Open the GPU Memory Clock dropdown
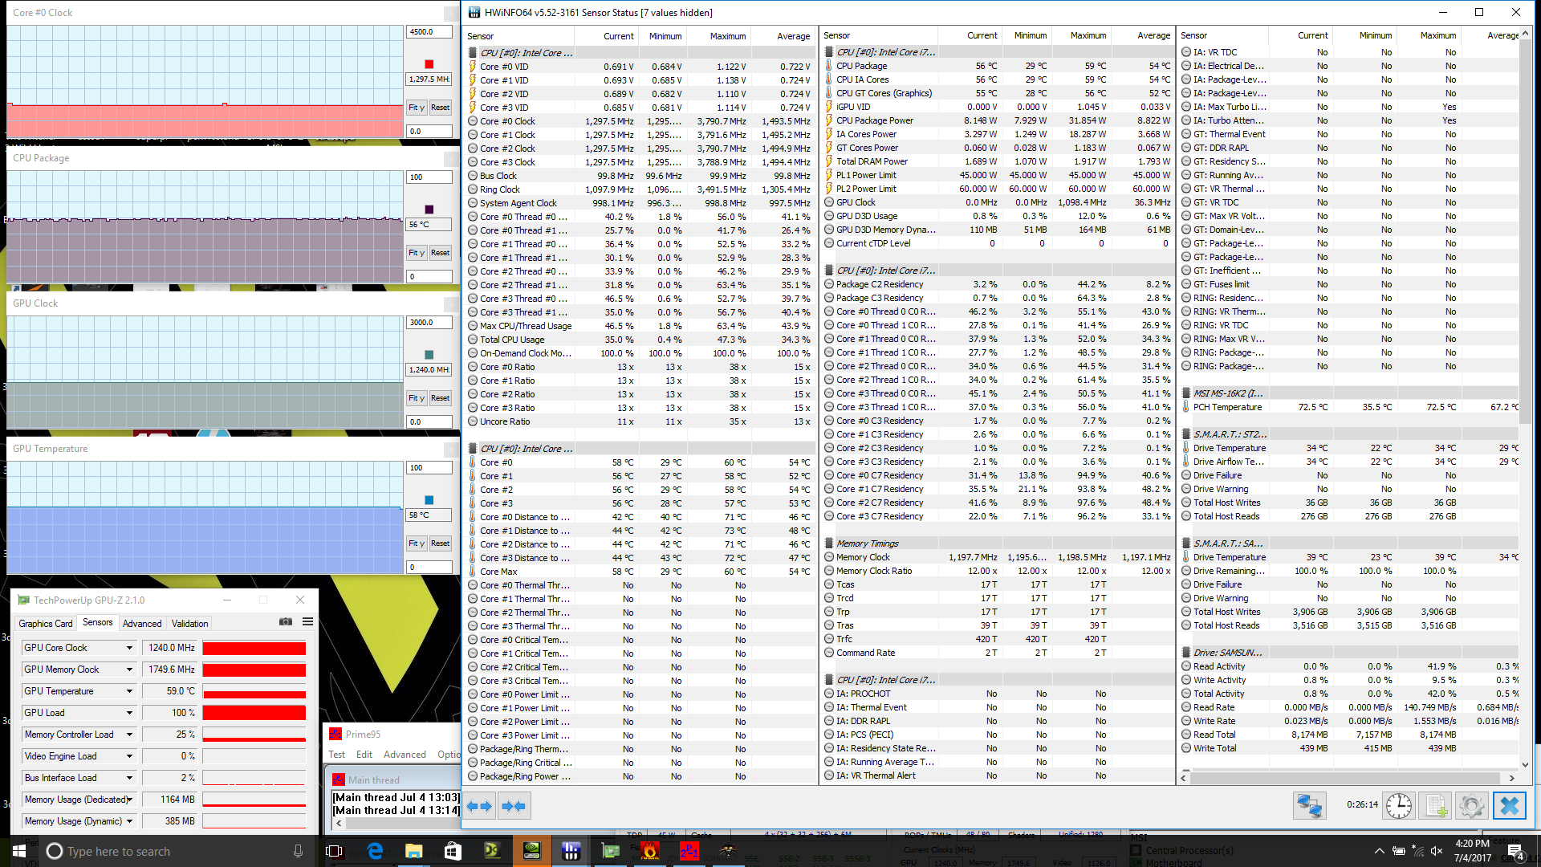Image resolution: width=1541 pixels, height=867 pixels. coord(128,670)
